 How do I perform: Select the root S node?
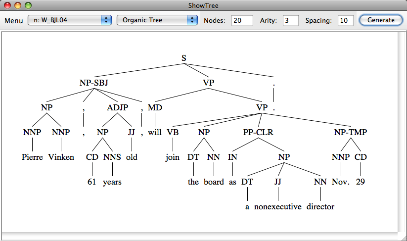(184, 58)
